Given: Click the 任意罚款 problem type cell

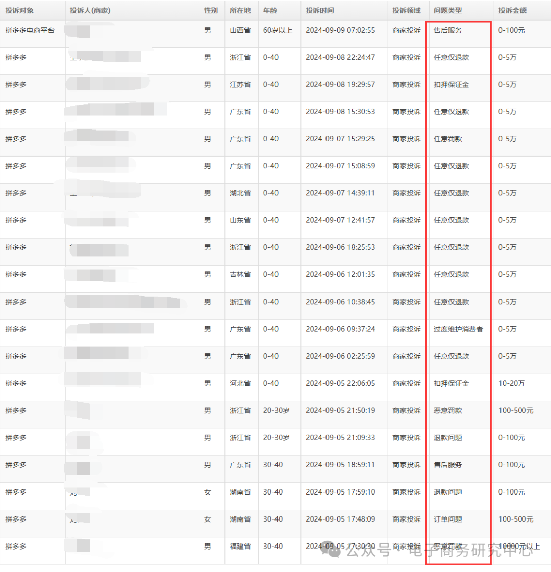Looking at the screenshot, I should click(x=447, y=139).
